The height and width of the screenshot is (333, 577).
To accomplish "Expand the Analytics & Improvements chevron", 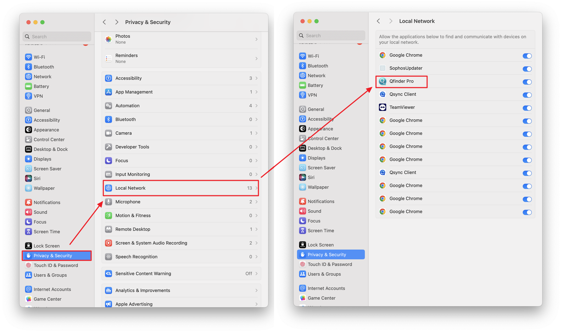I will [256, 290].
